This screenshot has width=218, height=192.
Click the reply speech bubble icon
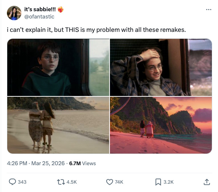[x=12, y=182]
